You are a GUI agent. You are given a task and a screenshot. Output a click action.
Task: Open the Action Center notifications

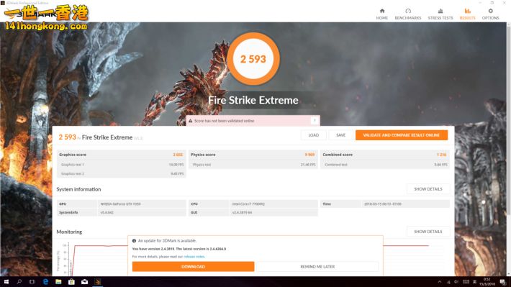click(503, 282)
